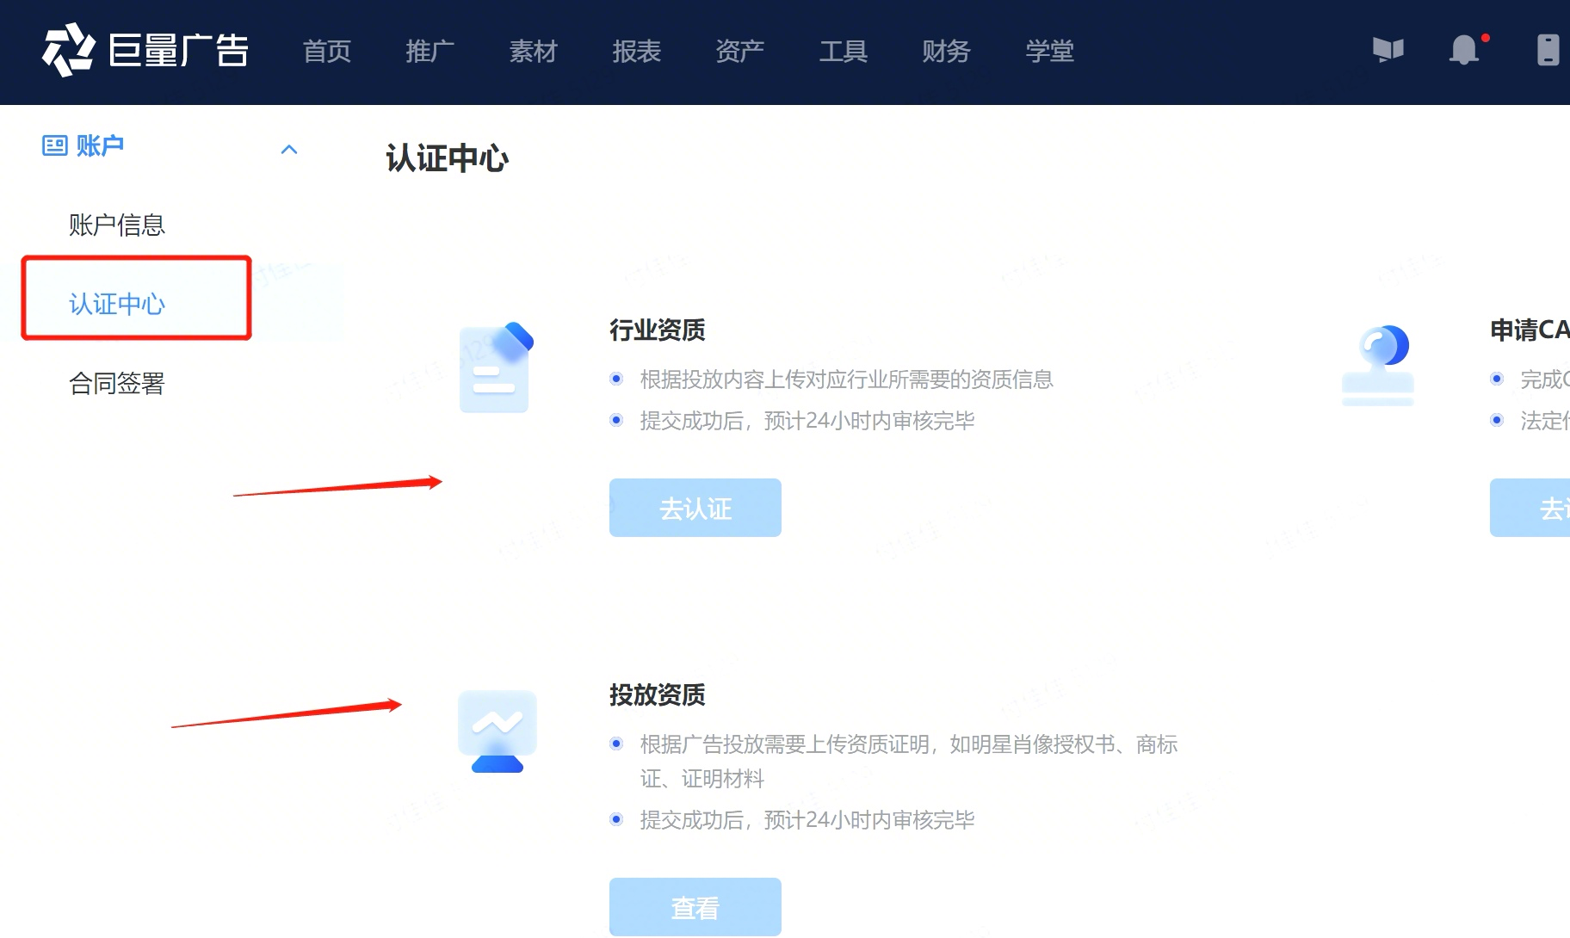This screenshot has width=1570, height=938.
Task: Open the 报表 menu
Action: pos(637,52)
